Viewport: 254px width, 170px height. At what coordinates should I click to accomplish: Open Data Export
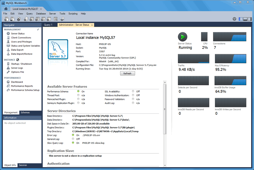click(17, 50)
